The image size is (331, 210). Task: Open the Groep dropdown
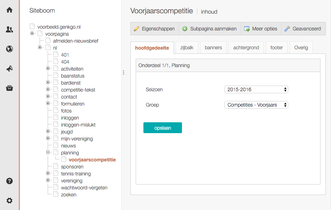pos(256,105)
